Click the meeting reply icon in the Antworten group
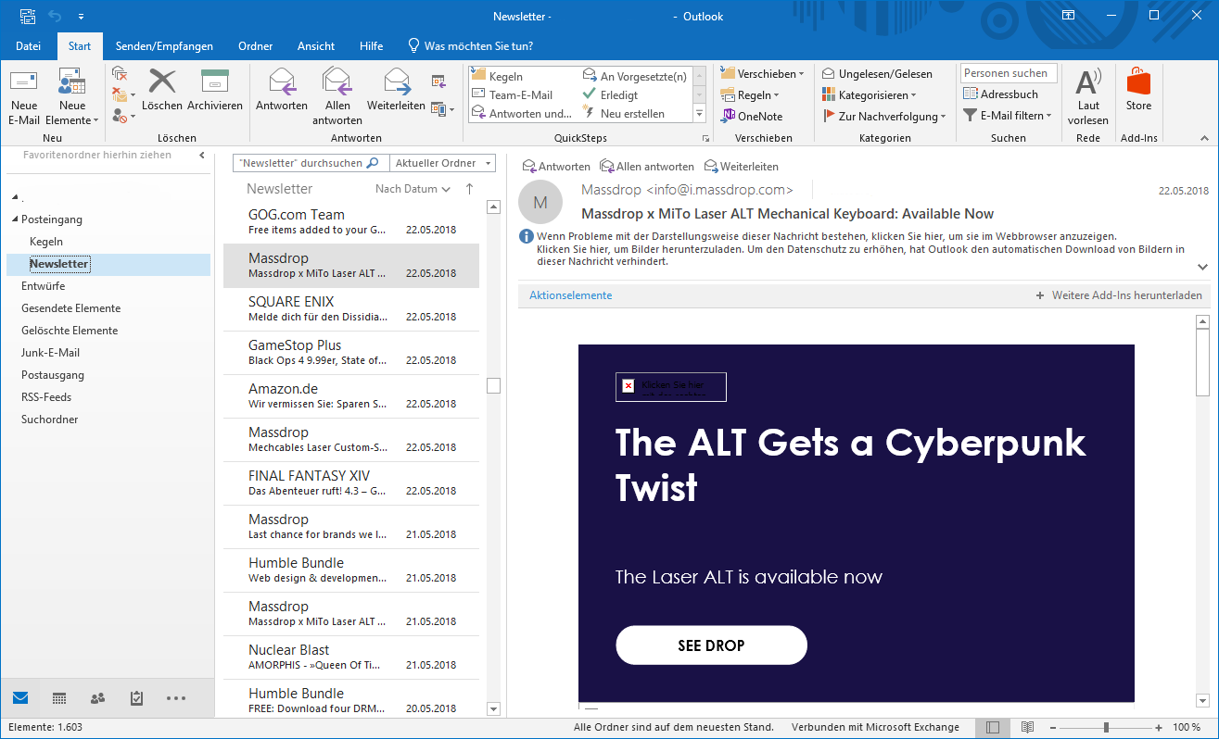Image resolution: width=1219 pixels, height=739 pixels. point(439,81)
